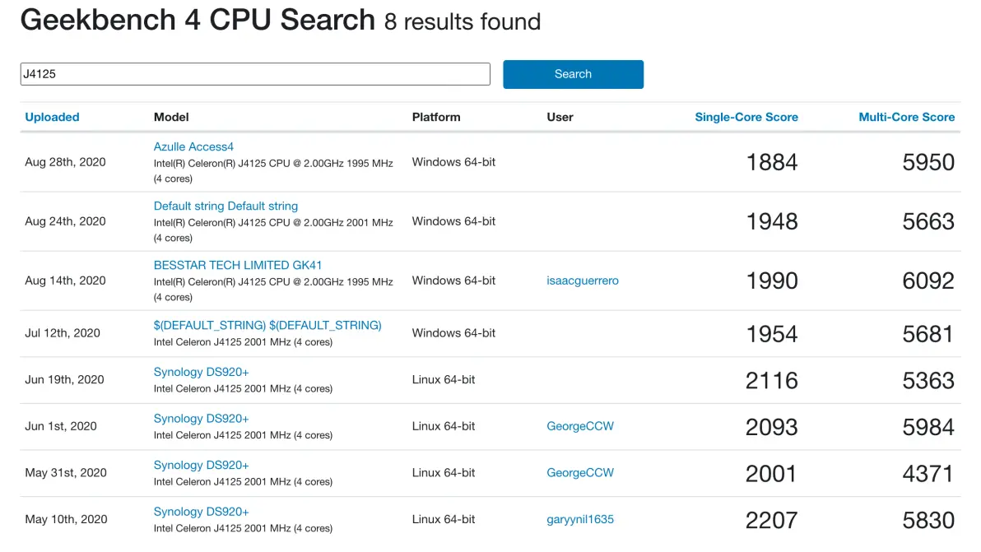Viewport: 981px width, 552px height.
Task: Select multi-core score 5363
Action: (x=928, y=381)
